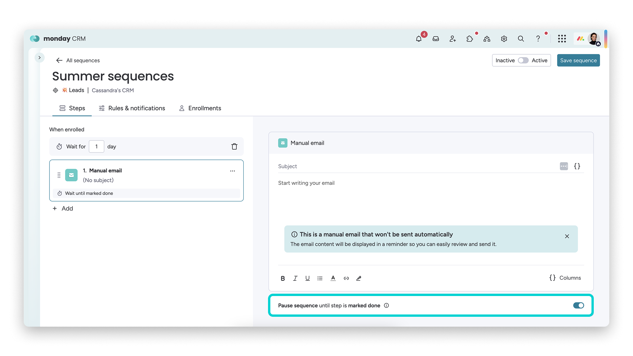Image resolution: width=633 pixels, height=356 pixels.
Task: Click the target icon beside Leads
Action: 55,90
